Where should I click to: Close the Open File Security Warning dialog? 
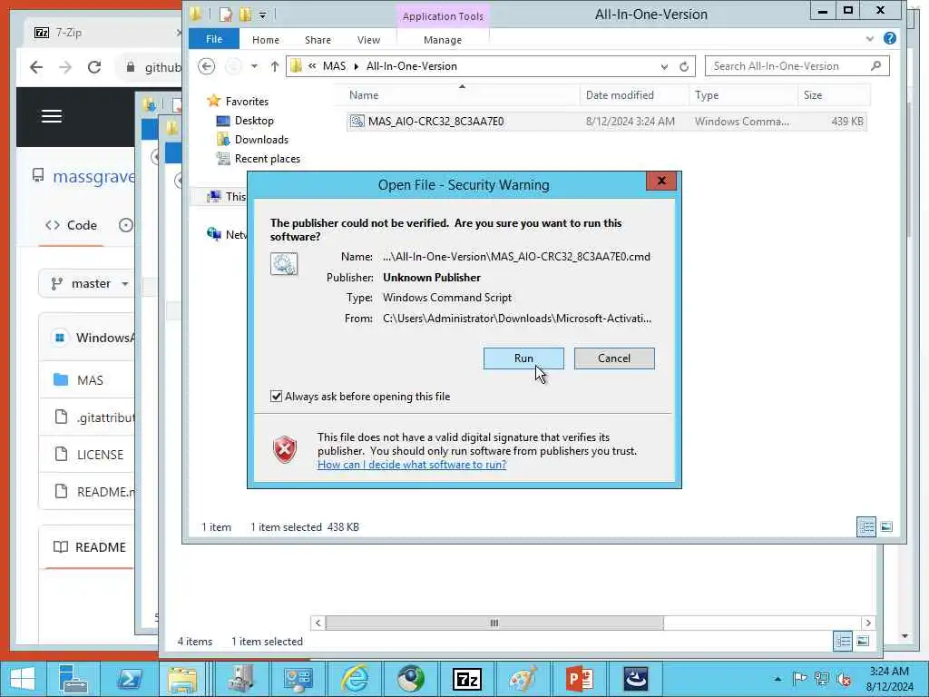pyautogui.click(x=661, y=181)
